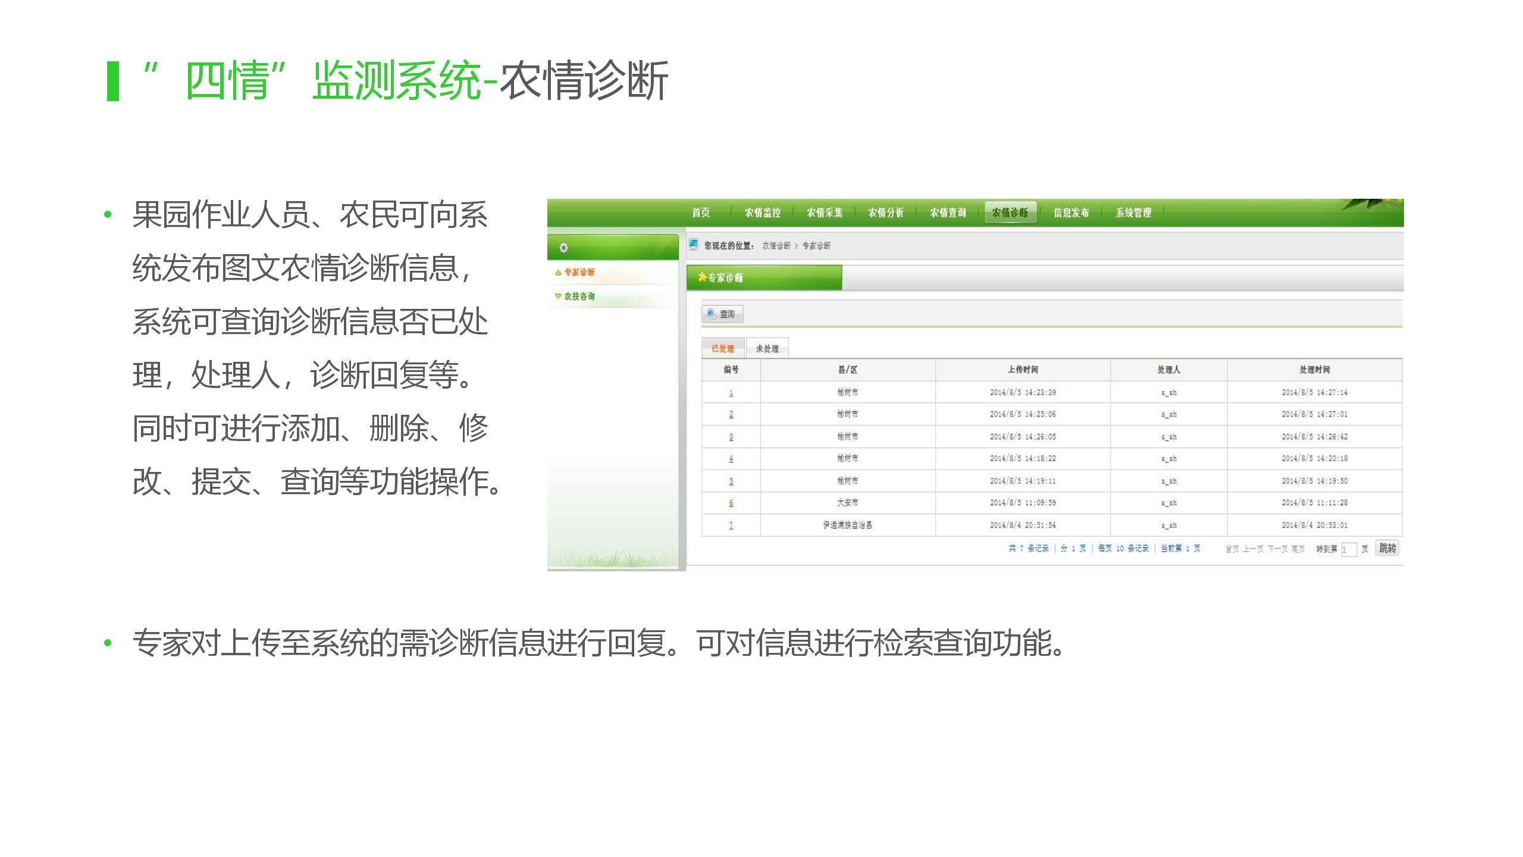1523x857 pixels.
Task: Click the page number input field
Action: pyautogui.click(x=1349, y=549)
